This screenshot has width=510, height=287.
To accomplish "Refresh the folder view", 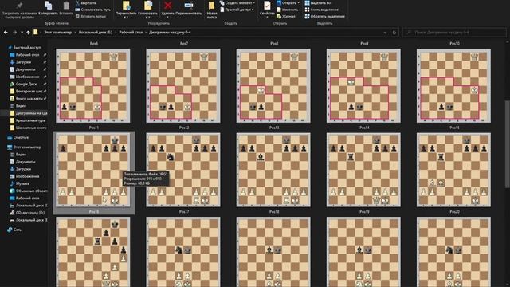I will [x=394, y=33].
